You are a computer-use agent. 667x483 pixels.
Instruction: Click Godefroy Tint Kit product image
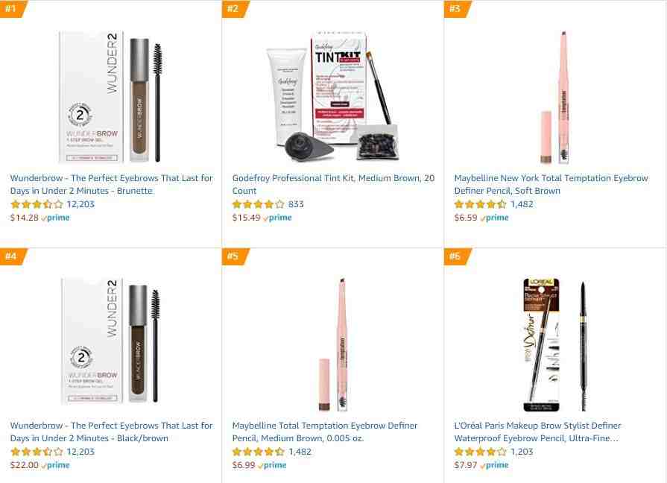pyautogui.click(x=333, y=96)
